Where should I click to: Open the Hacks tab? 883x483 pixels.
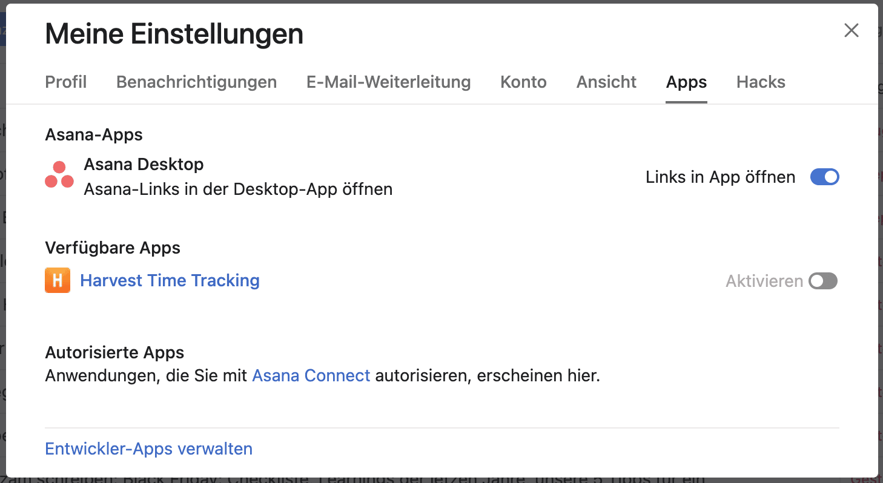(761, 82)
